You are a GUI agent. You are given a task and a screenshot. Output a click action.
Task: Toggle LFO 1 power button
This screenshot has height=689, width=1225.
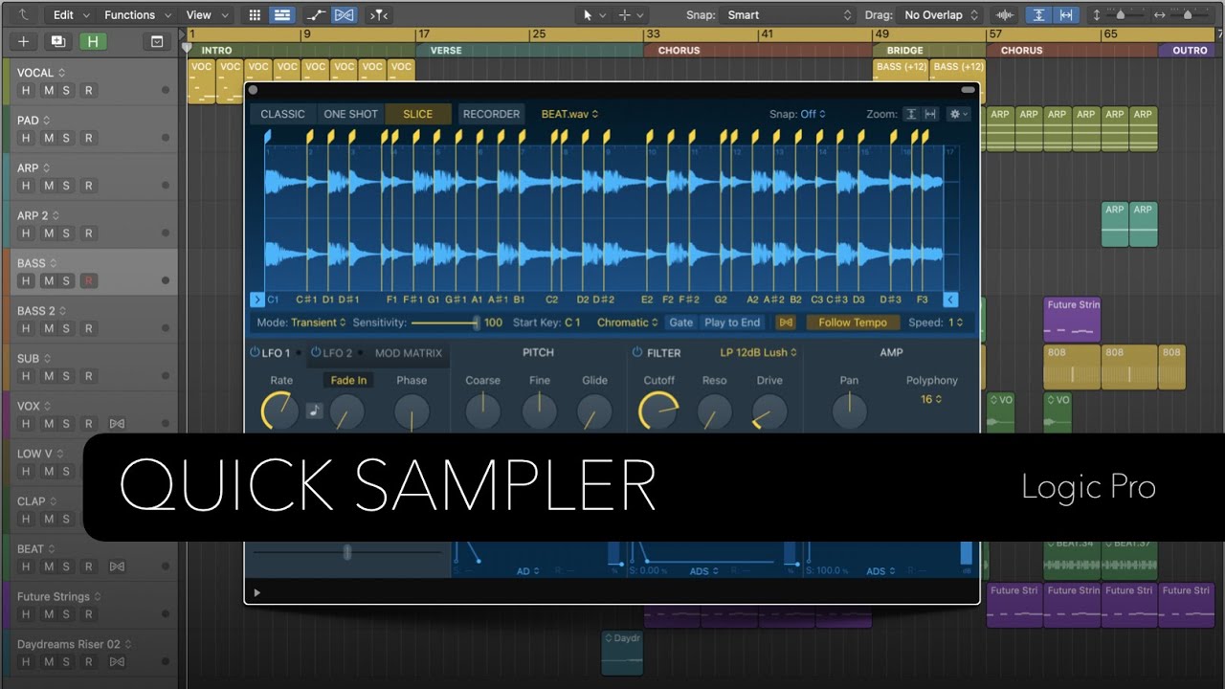click(x=255, y=353)
